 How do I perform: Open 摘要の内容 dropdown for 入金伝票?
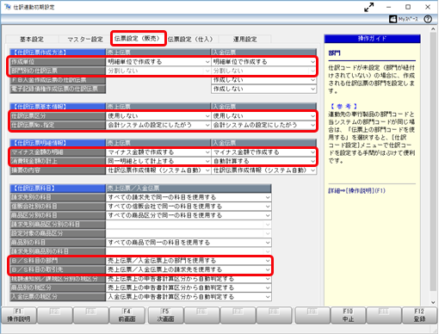point(263,170)
